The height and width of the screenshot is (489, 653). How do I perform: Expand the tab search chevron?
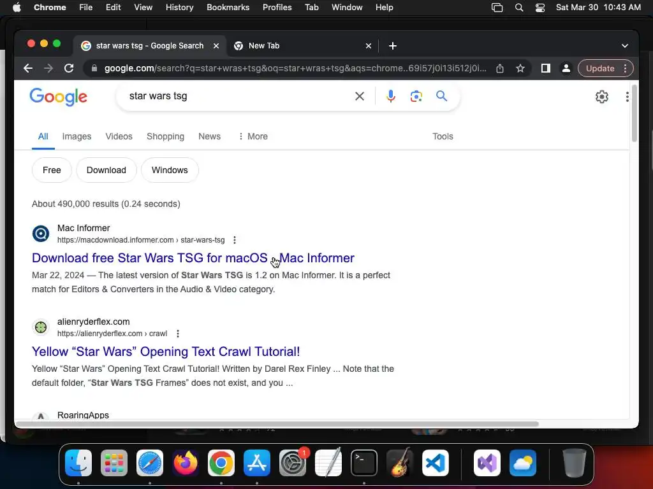(x=625, y=46)
